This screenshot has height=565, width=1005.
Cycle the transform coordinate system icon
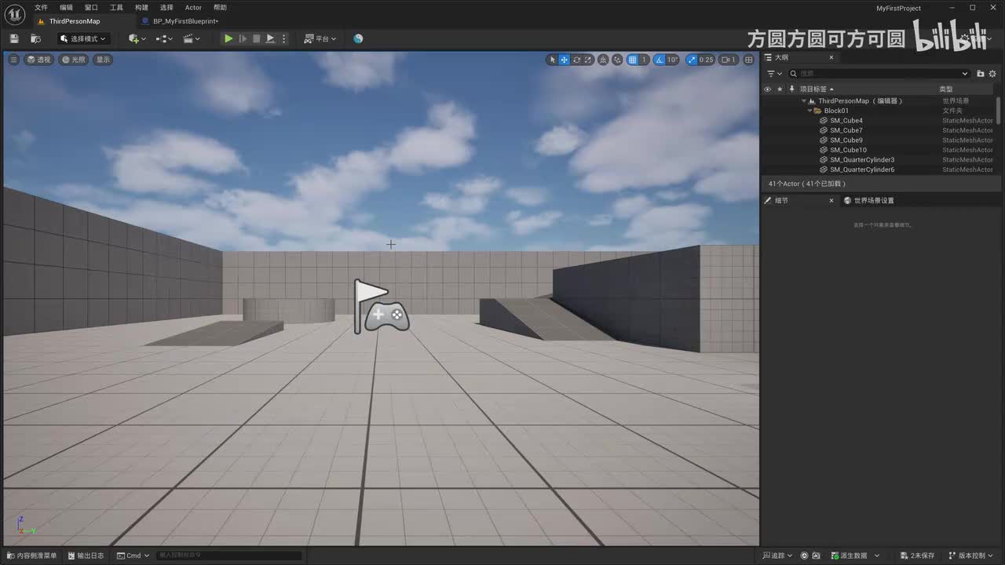point(603,60)
